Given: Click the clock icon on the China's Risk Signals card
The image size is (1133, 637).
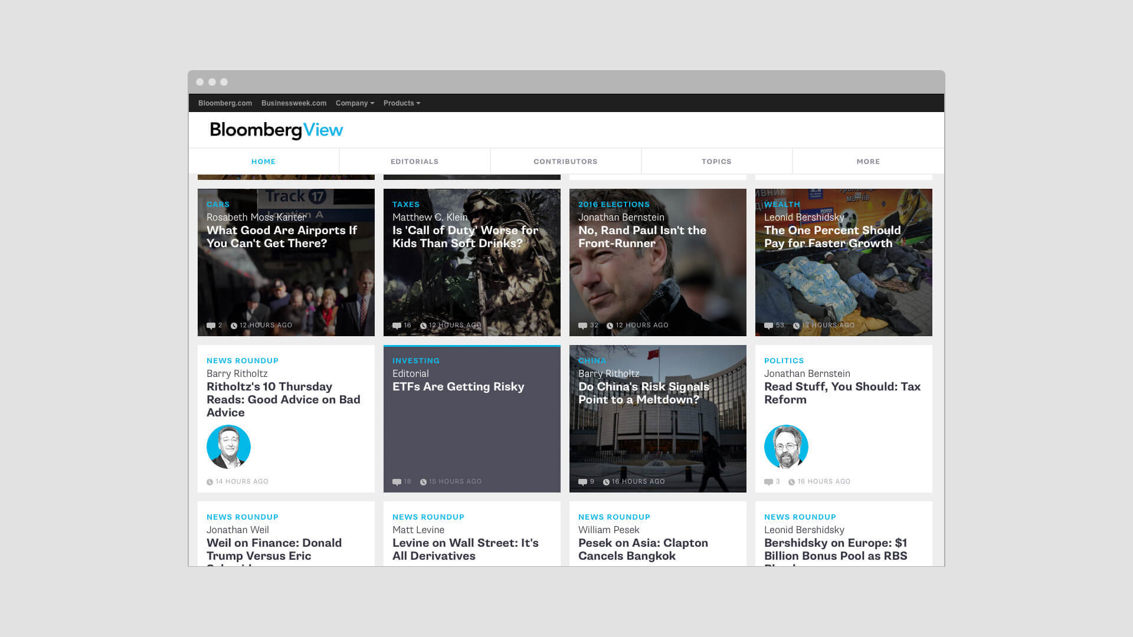Looking at the screenshot, I should point(606,482).
